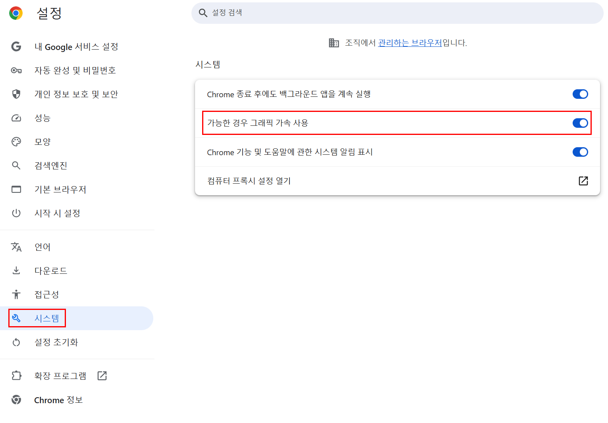Select the accessibility person icon

16,294
